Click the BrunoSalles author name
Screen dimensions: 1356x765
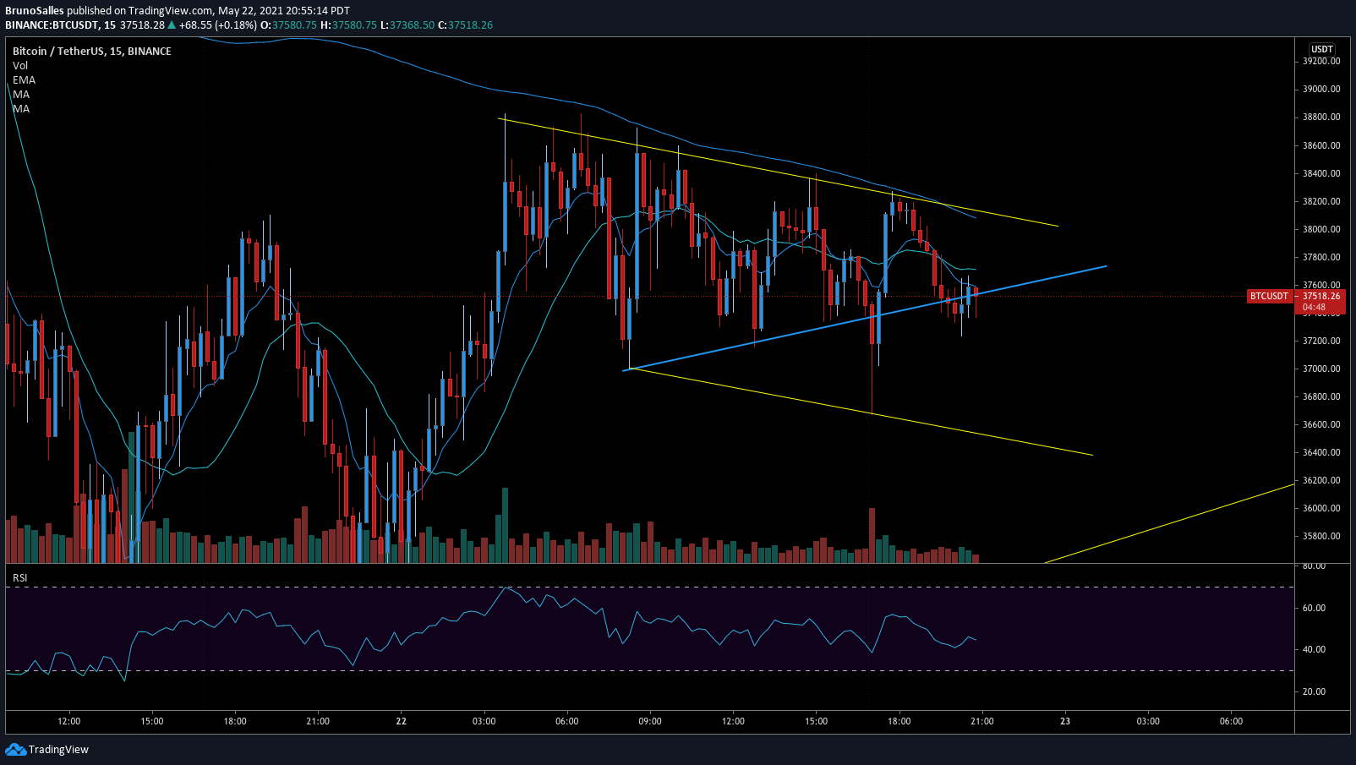34,11
